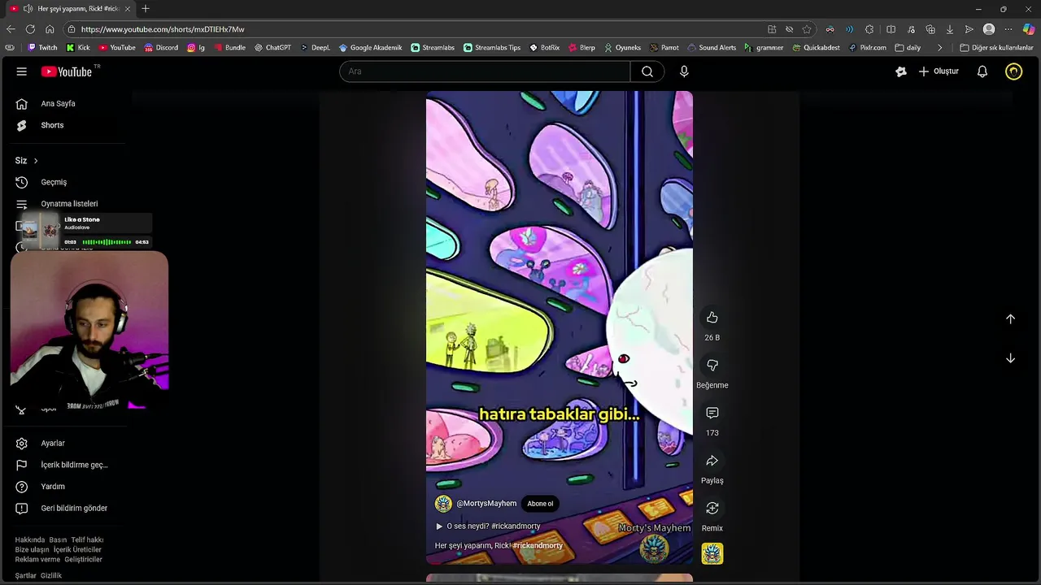1041x585 pixels.
Task: Open Discord bookmark
Action: (x=161, y=48)
